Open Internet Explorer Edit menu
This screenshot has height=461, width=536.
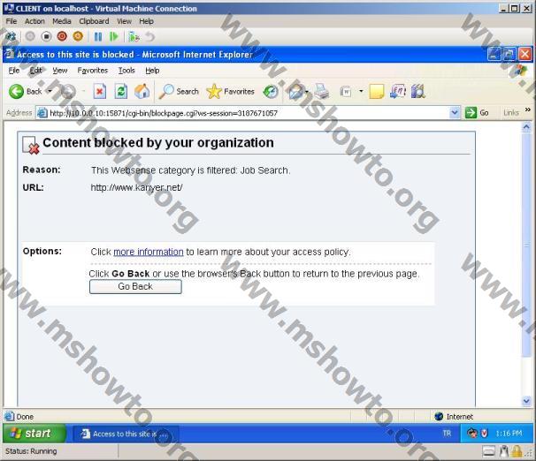click(x=35, y=71)
